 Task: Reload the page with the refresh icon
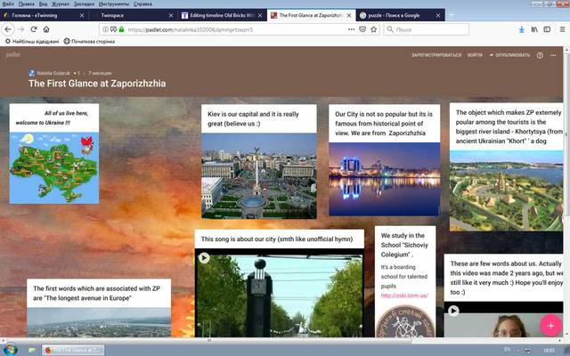(x=34, y=29)
